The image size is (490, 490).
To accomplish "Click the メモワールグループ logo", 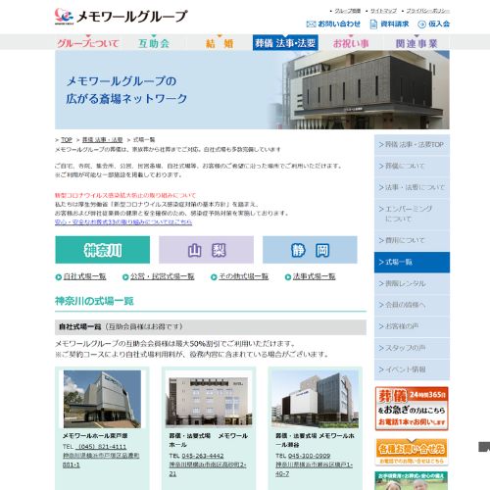I will tap(122, 17).
